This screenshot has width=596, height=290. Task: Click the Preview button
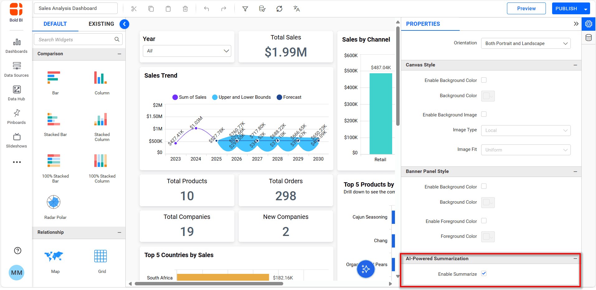526,8
